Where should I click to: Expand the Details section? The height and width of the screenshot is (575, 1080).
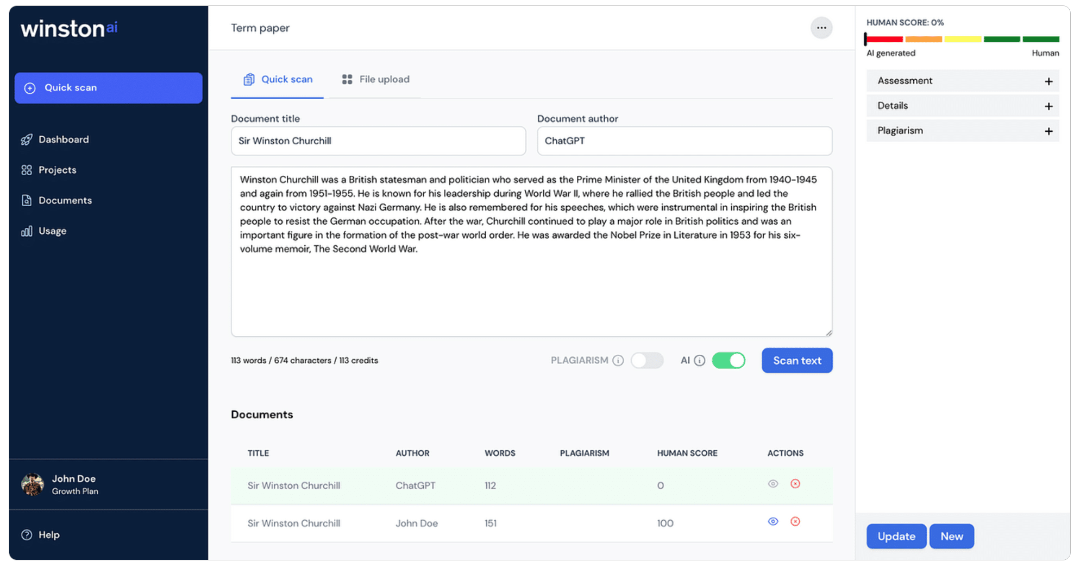[x=963, y=106]
